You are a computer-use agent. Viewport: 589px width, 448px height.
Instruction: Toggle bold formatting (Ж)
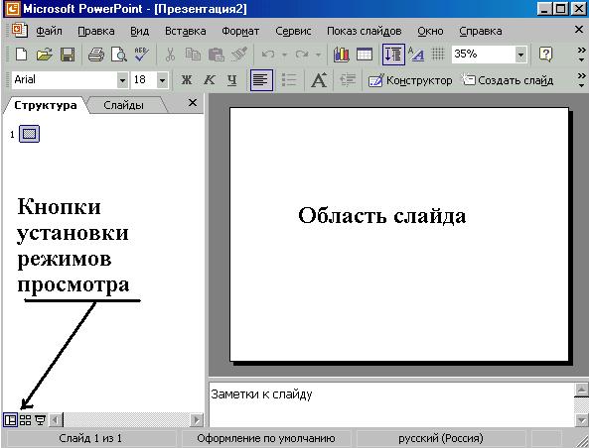point(187,80)
